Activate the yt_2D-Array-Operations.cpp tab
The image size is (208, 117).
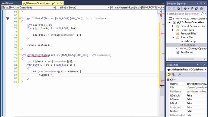tap(39, 3)
